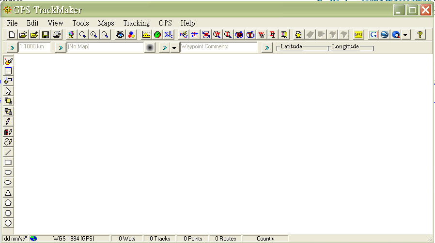Click the magnifier over W search icon
This screenshot has height=243, width=435.
coord(217,35)
